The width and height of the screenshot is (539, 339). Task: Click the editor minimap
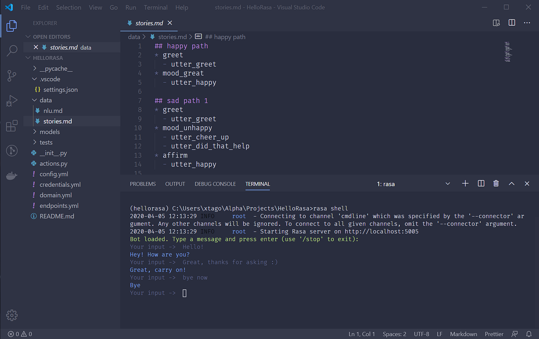[x=508, y=52]
